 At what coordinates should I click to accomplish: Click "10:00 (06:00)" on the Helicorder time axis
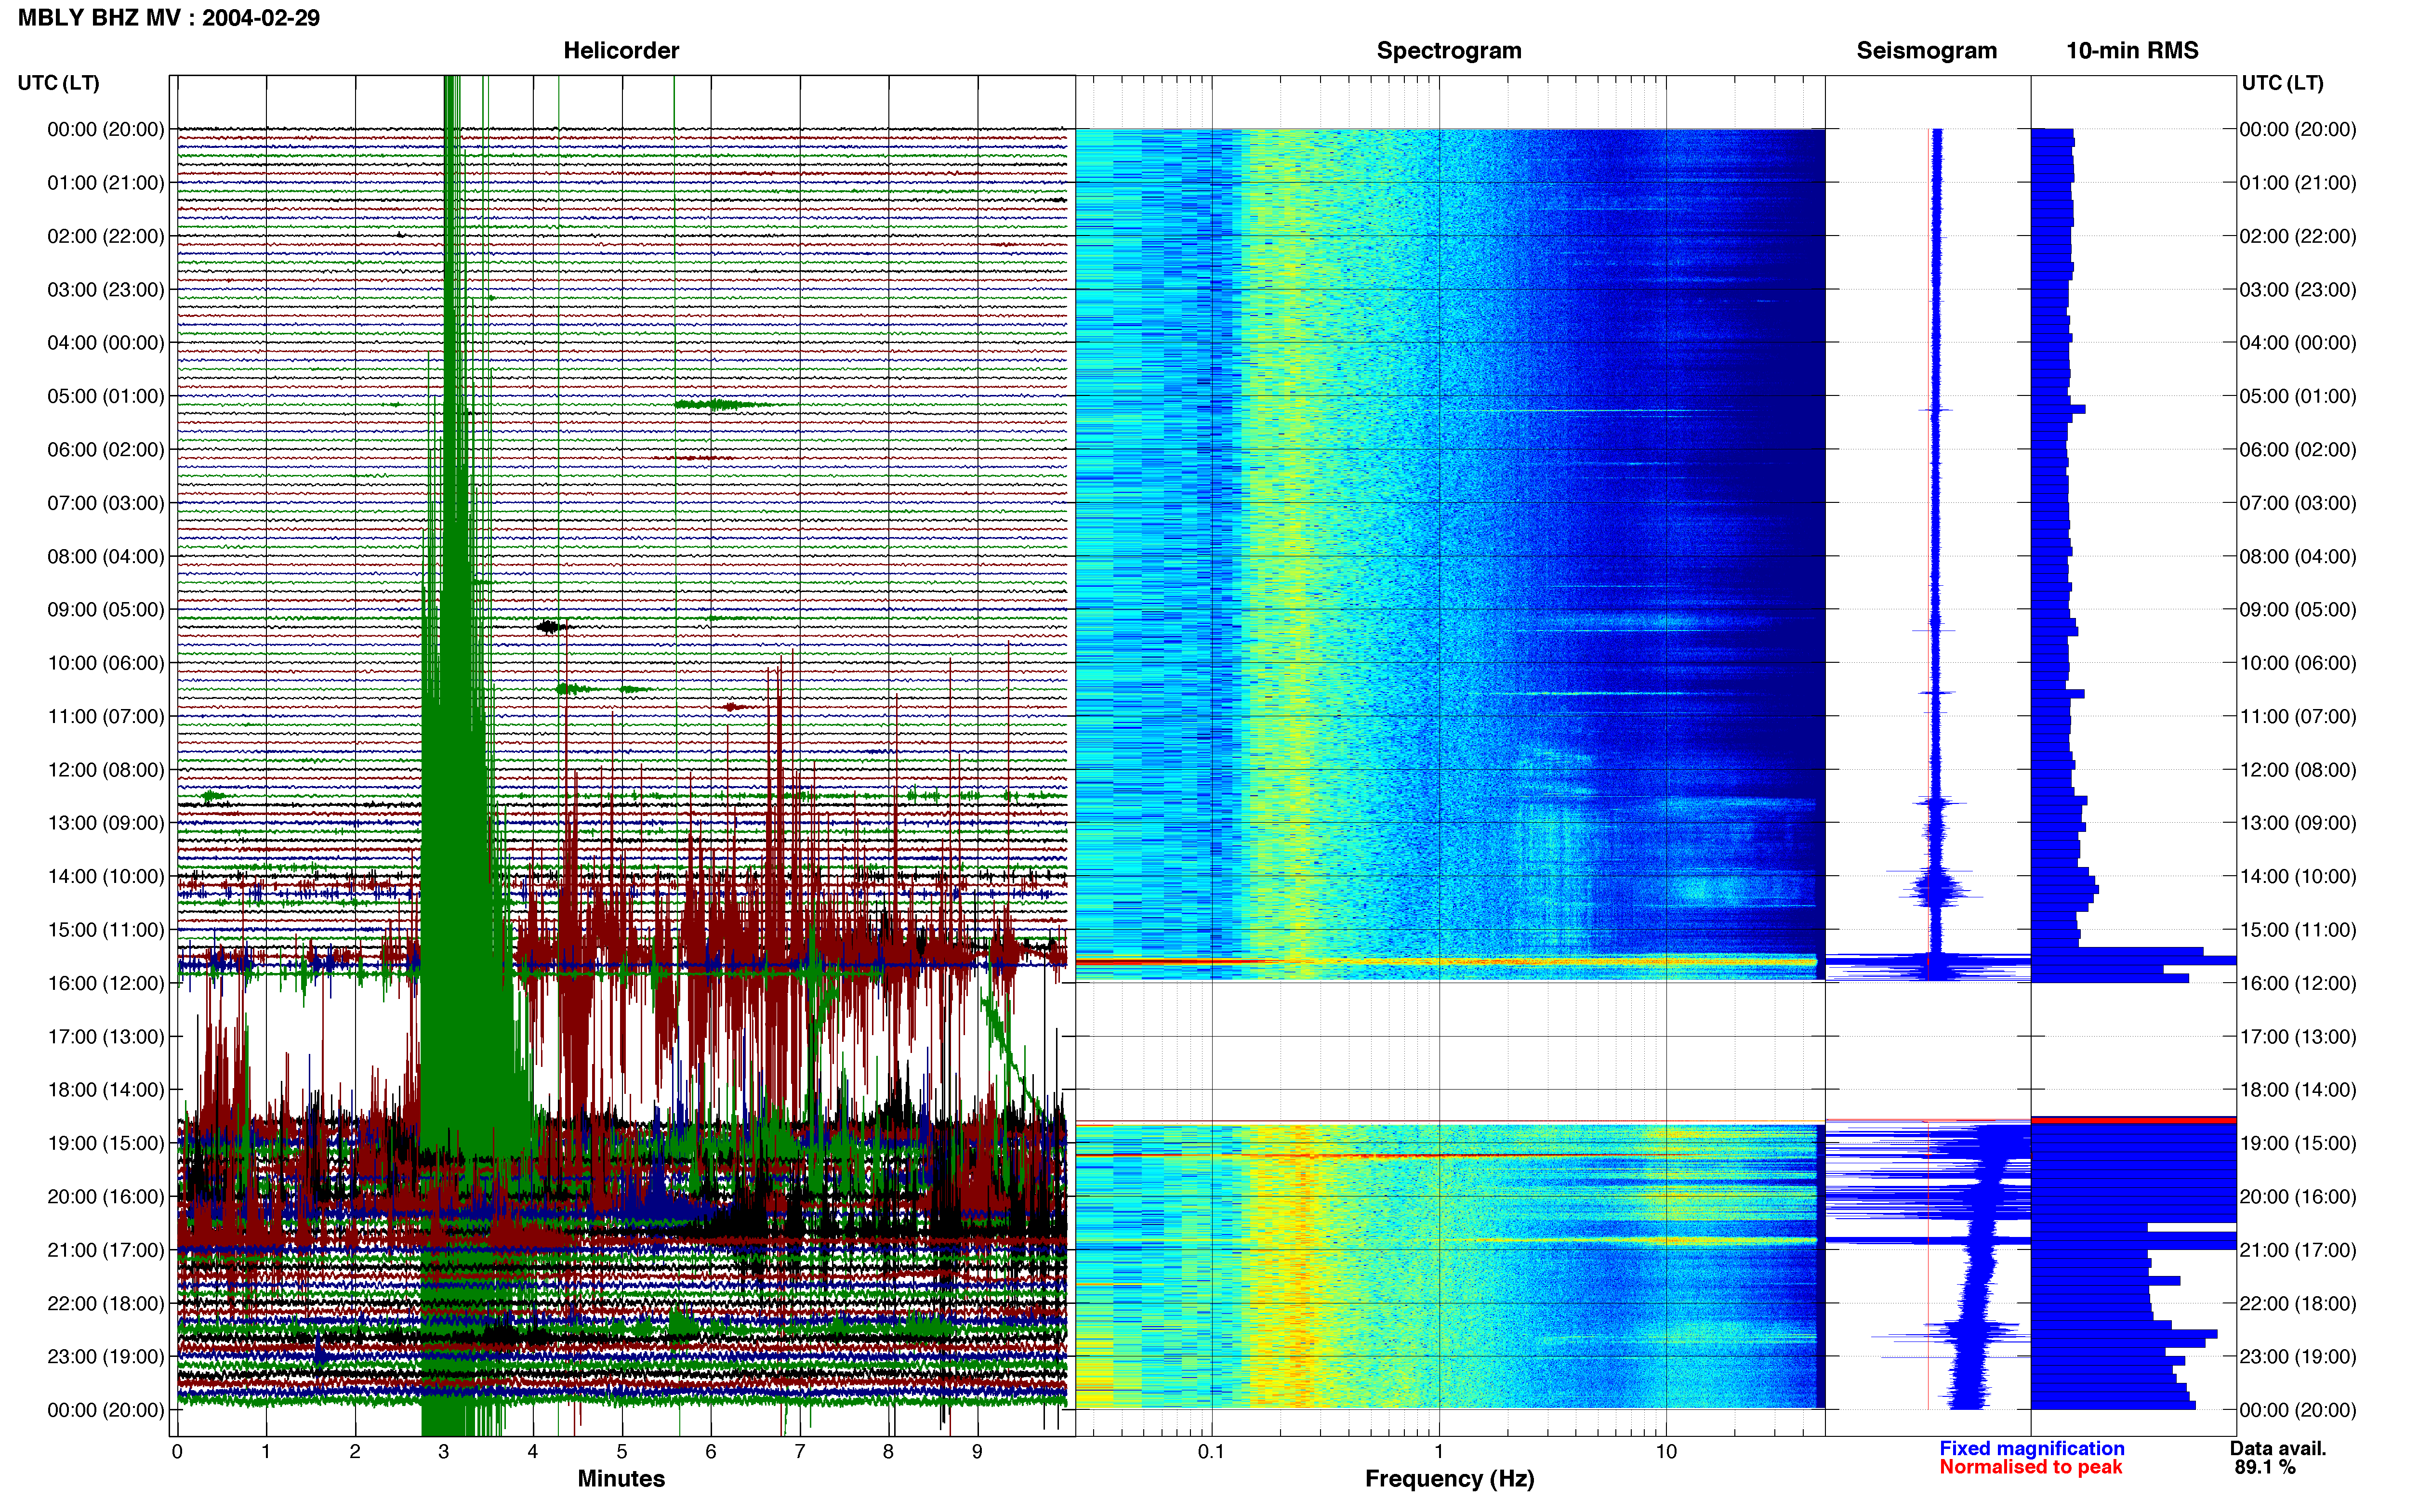point(106,663)
